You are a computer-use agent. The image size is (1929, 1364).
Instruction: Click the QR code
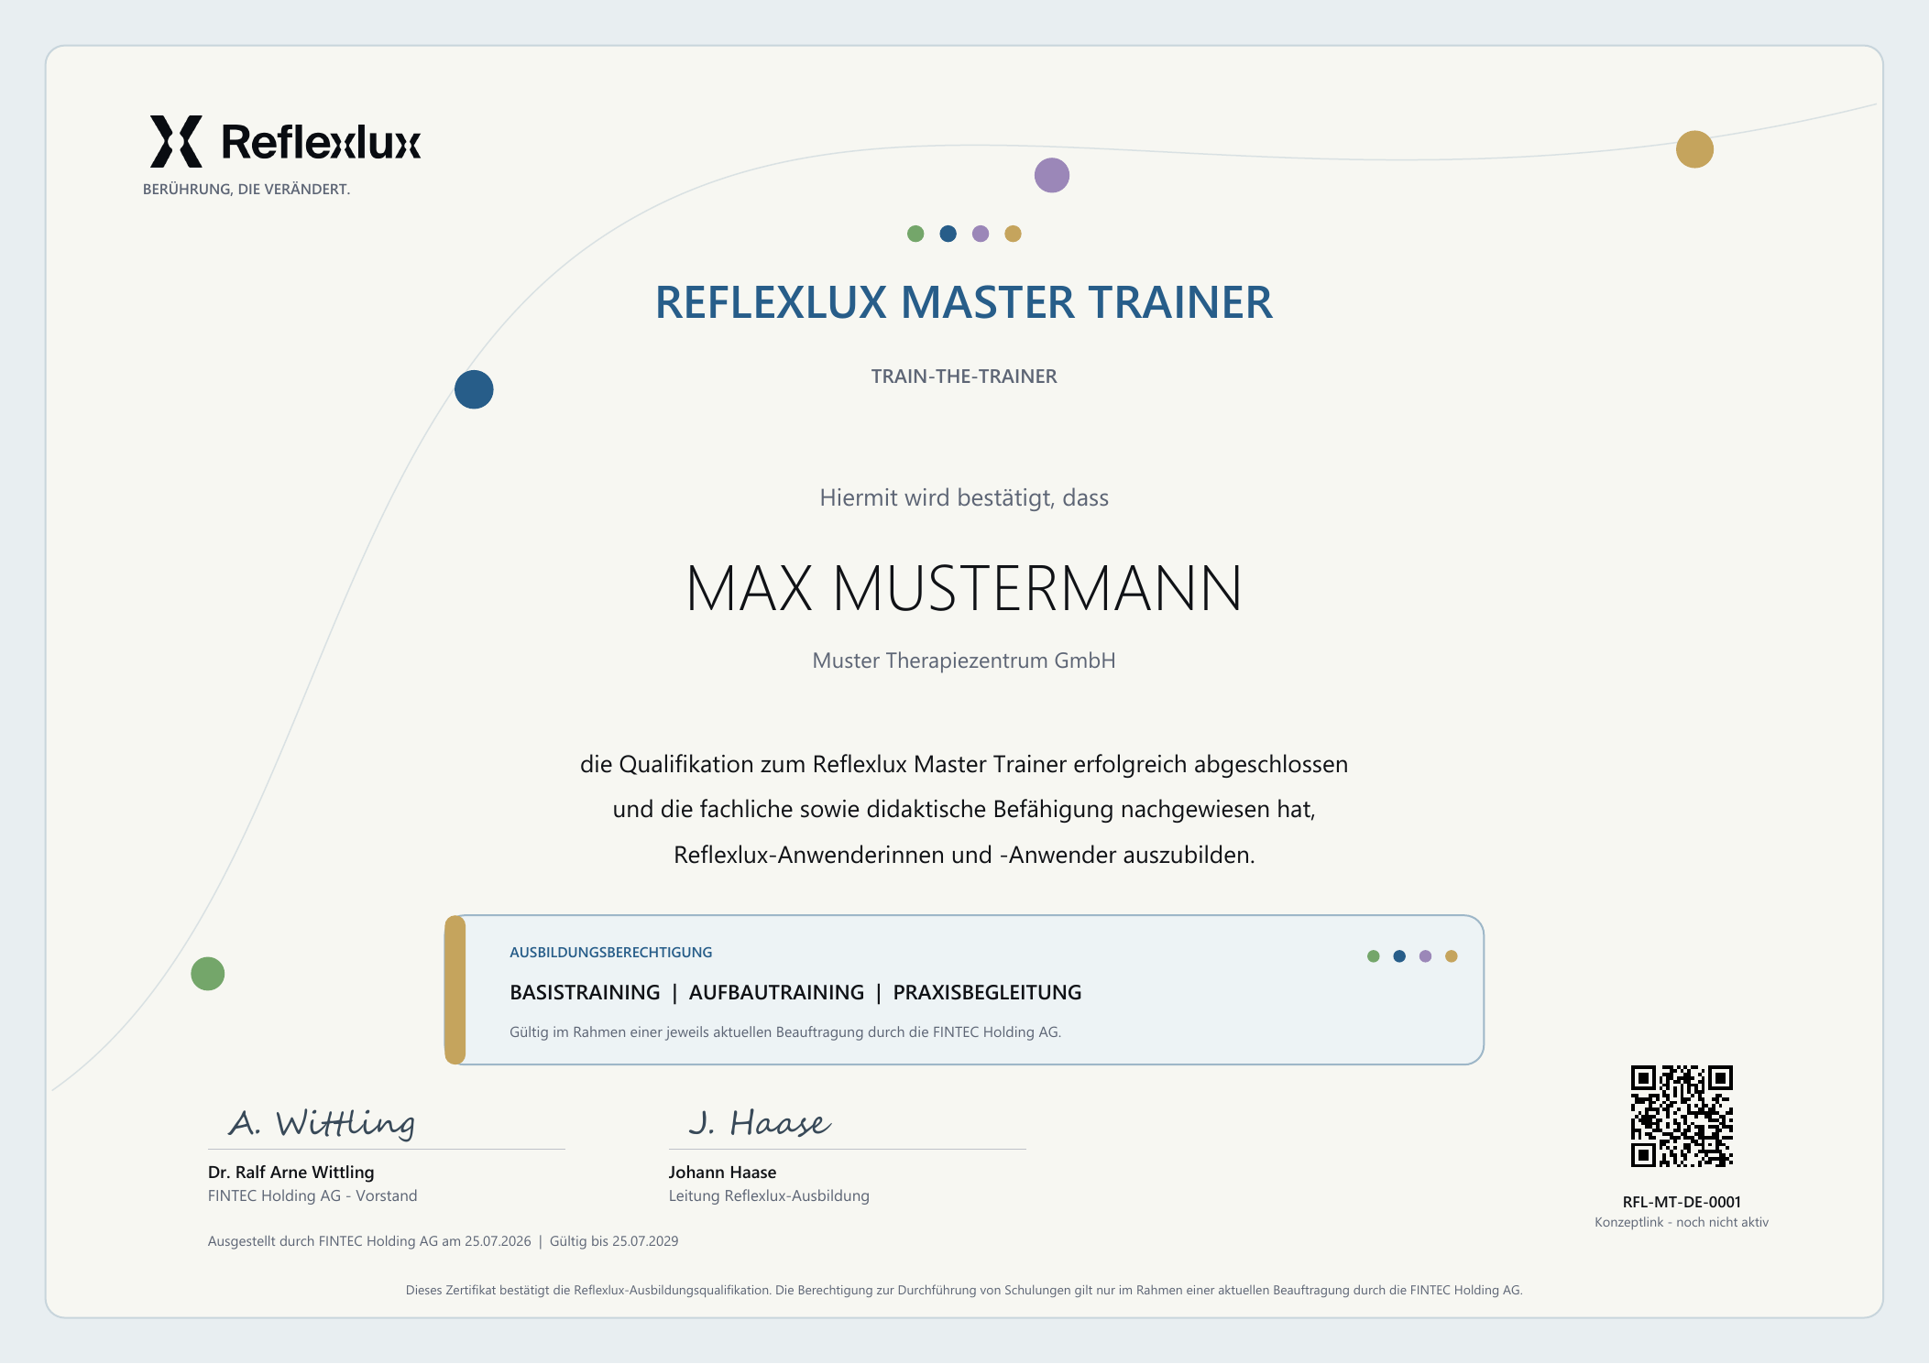click(1682, 1116)
